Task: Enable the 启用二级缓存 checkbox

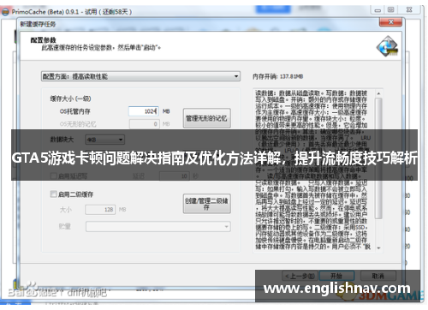Action: [x=53, y=194]
